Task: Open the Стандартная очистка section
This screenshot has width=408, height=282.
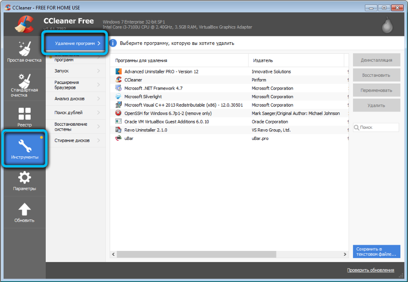Action: coord(24,85)
